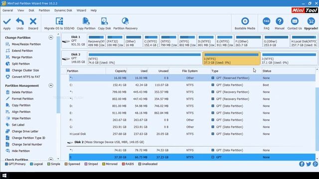Collapse the Partition Management section

51,86
